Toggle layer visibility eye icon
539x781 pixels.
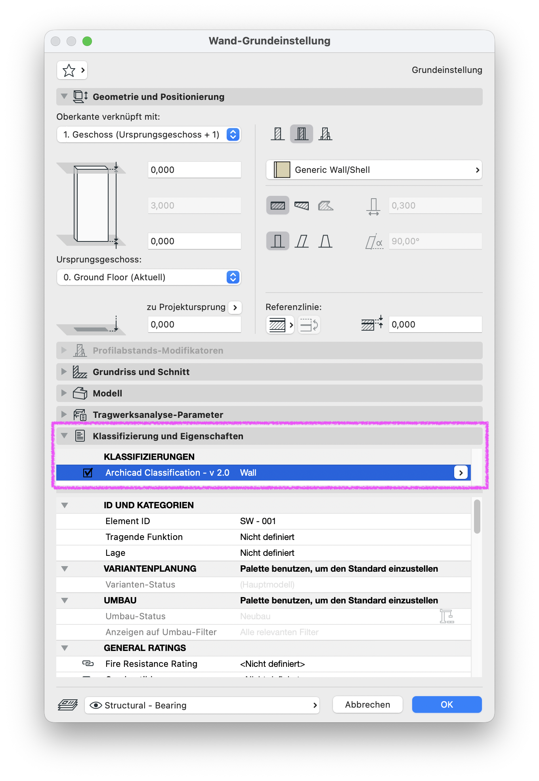tap(96, 705)
